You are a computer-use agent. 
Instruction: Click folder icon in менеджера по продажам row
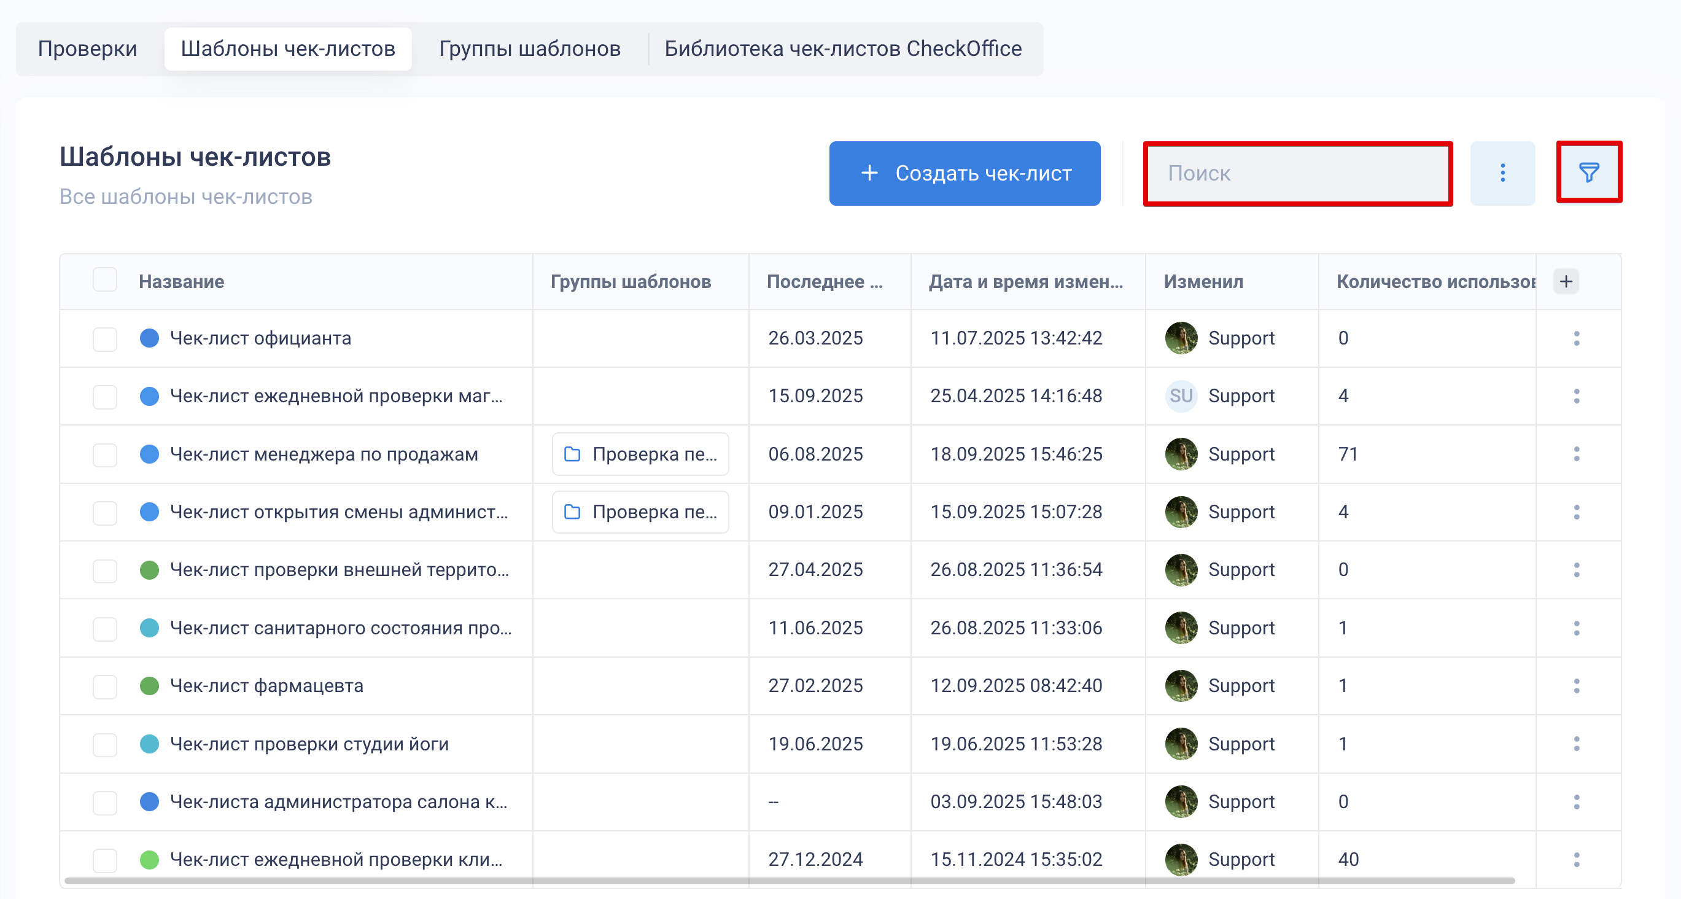point(572,454)
